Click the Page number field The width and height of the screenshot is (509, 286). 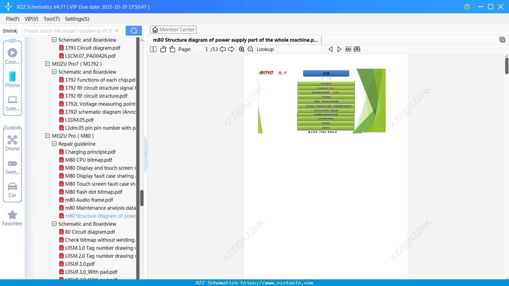point(202,49)
